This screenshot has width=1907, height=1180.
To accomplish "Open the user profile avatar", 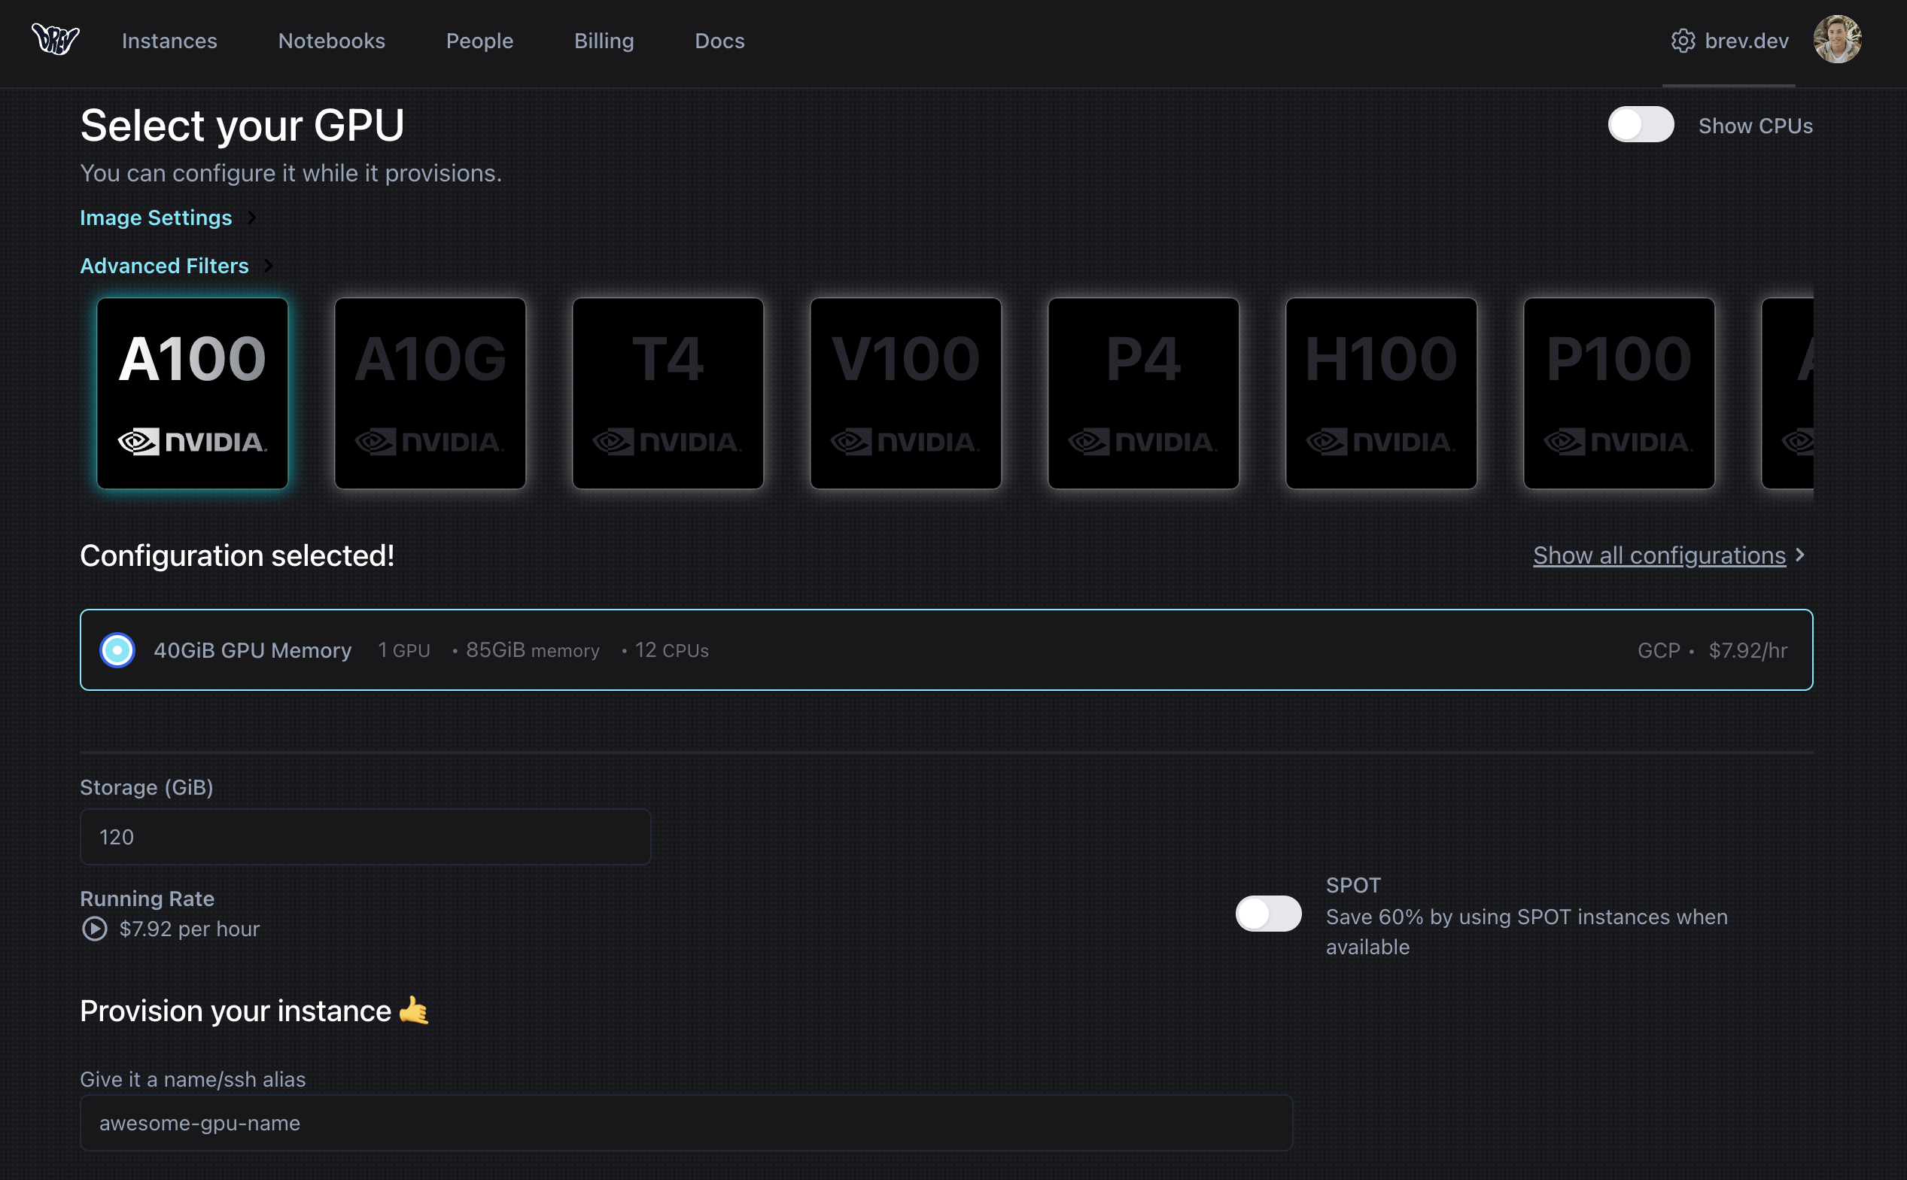I will (x=1837, y=39).
